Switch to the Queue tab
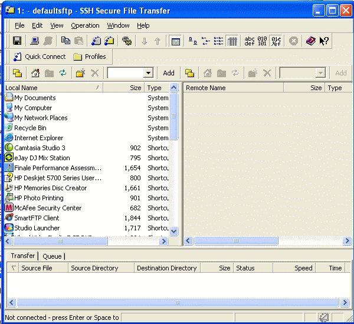354x324 pixels. (x=52, y=256)
